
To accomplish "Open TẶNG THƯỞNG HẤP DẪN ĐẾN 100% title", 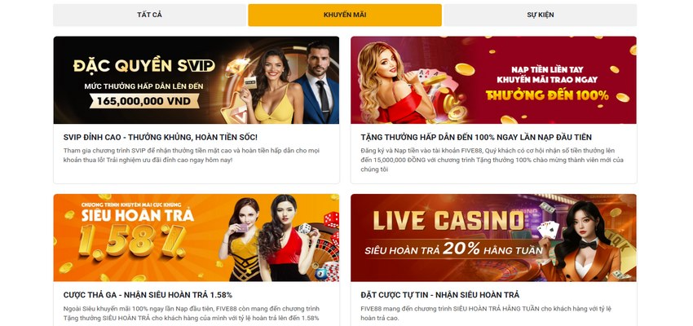I will (476, 138).
